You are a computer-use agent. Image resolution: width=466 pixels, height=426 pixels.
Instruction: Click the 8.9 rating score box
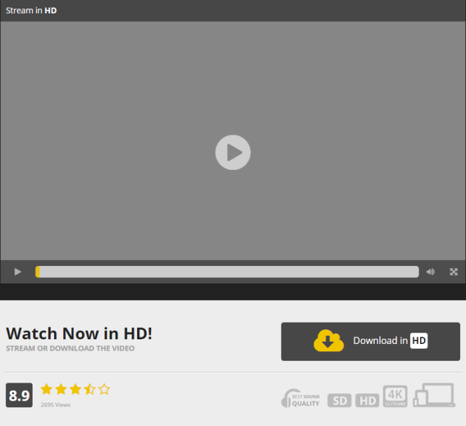click(x=19, y=395)
